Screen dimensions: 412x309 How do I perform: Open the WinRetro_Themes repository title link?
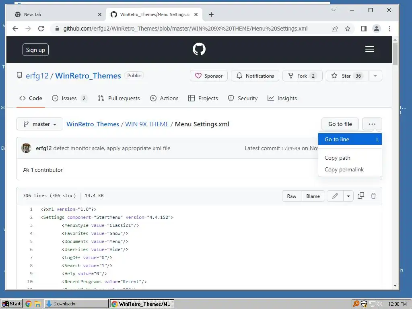[x=88, y=76]
